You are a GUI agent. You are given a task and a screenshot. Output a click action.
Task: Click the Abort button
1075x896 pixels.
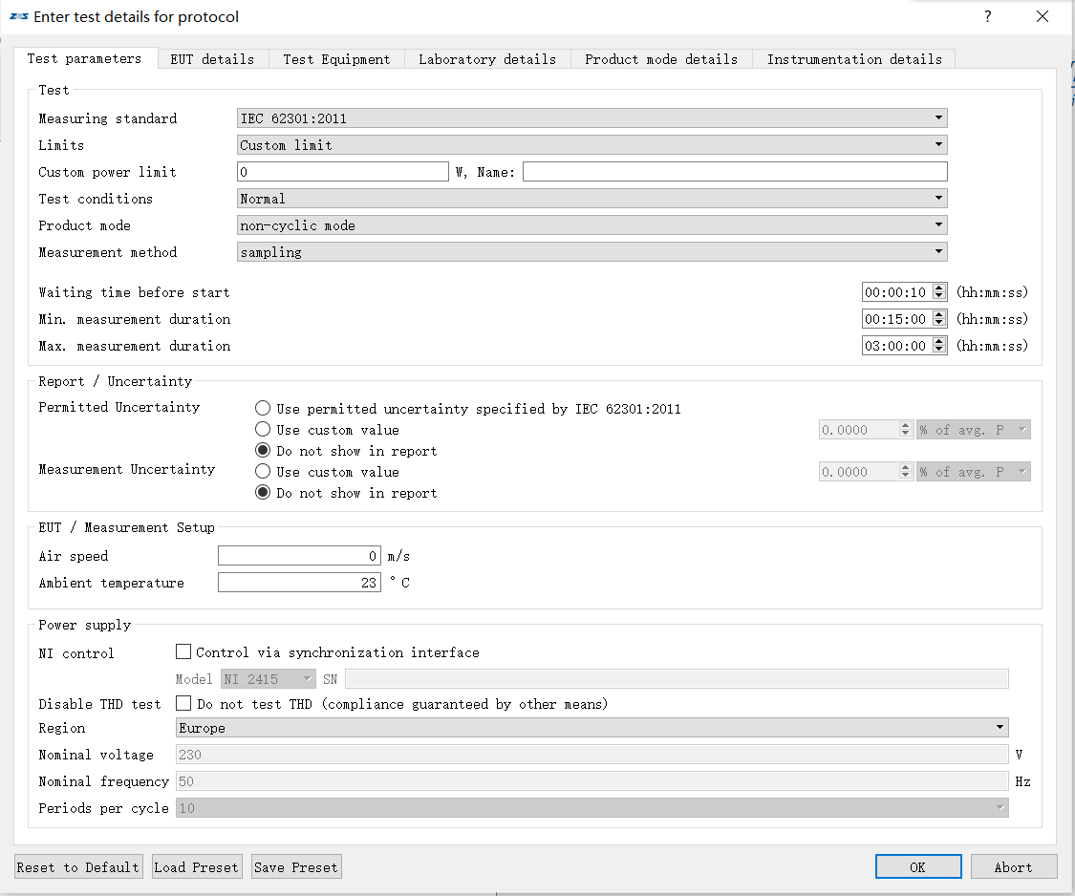[x=1013, y=866]
